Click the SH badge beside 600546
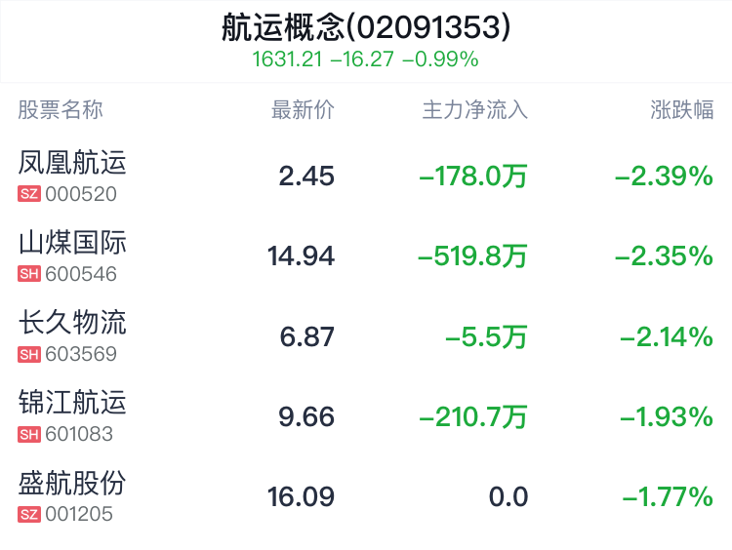This screenshot has height=550, width=732. coord(29,274)
